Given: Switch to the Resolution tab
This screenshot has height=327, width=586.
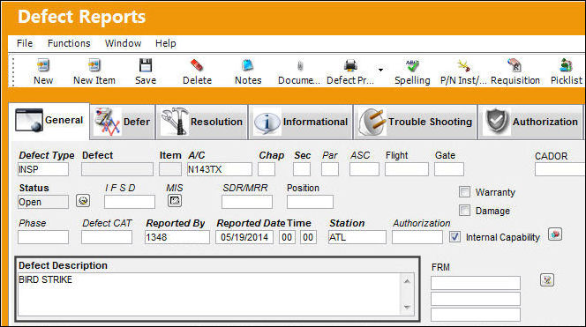Looking at the screenshot, I should 202,122.
